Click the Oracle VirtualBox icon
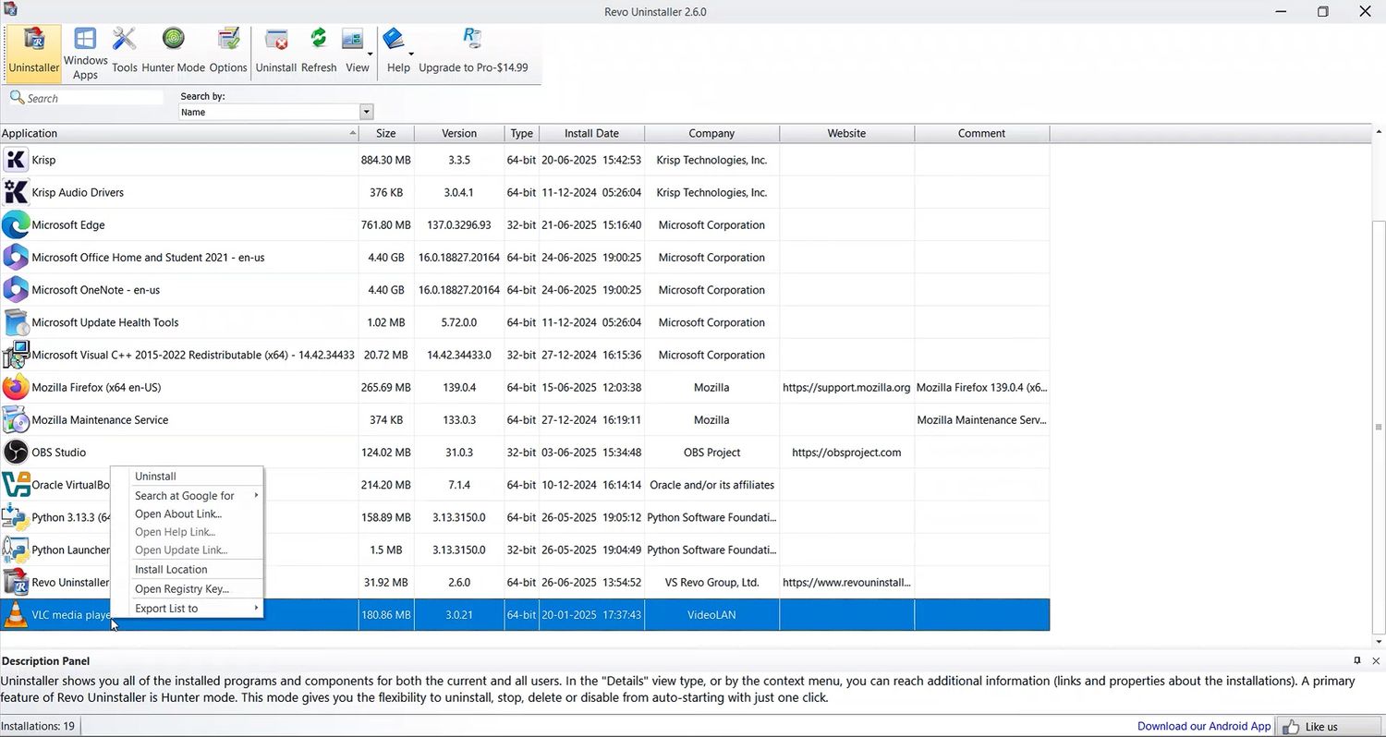This screenshot has height=737, width=1386. pos(16,484)
